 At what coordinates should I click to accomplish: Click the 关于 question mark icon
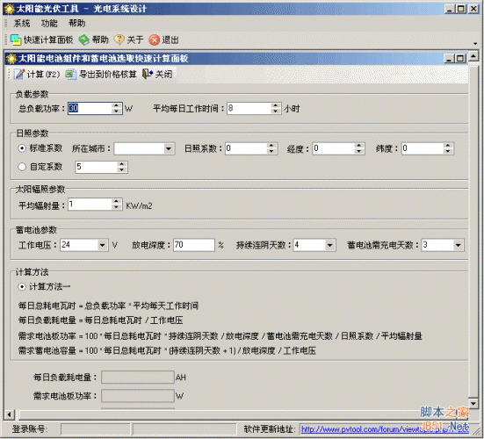coord(119,40)
